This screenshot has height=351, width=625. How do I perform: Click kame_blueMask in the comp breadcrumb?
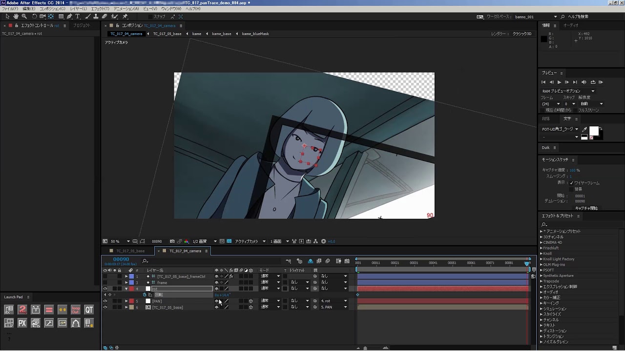(255, 34)
